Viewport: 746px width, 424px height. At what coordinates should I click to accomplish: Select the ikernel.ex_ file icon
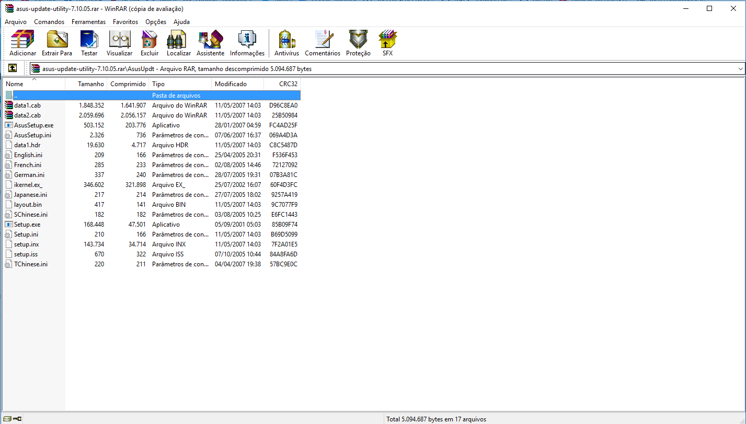(x=9, y=185)
